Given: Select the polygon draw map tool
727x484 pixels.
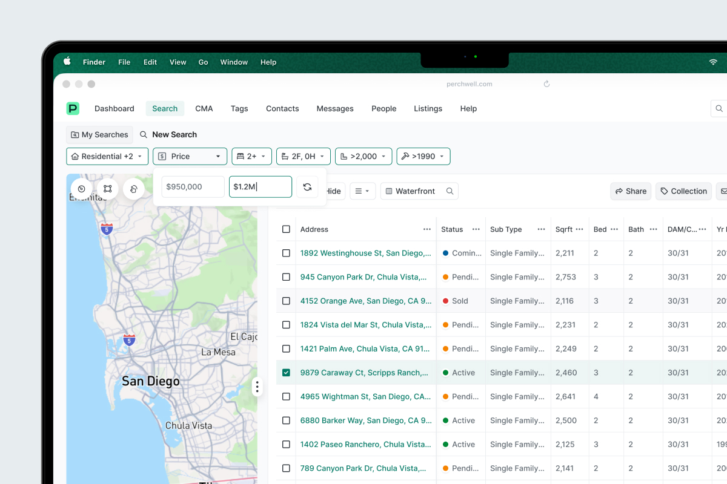Looking at the screenshot, I should (x=108, y=189).
